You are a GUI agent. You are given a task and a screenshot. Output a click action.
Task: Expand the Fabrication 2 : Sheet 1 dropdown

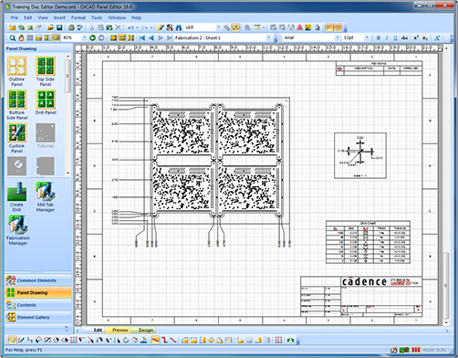coord(268,37)
